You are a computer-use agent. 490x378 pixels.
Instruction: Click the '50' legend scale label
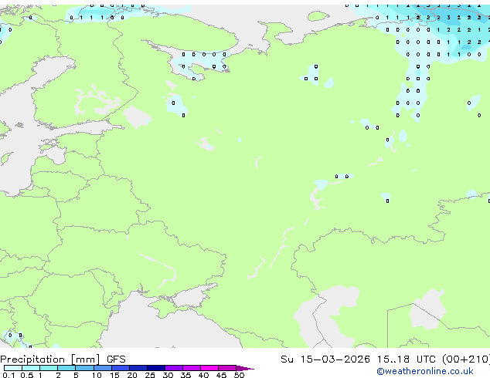tap(239, 375)
